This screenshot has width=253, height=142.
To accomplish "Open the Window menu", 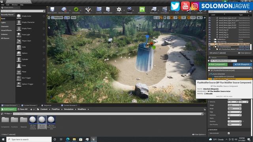I will pyautogui.click(x=15, y=5).
